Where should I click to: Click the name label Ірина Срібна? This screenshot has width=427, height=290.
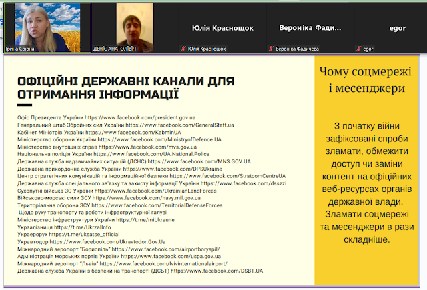pyautogui.click(x=20, y=49)
